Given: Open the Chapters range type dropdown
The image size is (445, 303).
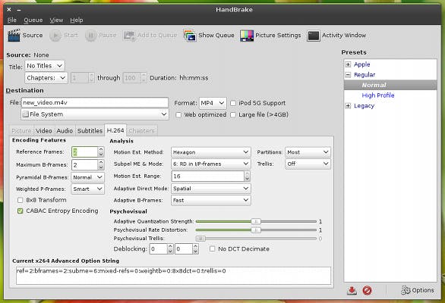Looking at the screenshot, I should click(46, 78).
